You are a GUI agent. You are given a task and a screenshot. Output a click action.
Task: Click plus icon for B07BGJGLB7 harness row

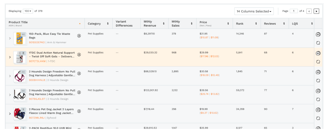(318, 91)
